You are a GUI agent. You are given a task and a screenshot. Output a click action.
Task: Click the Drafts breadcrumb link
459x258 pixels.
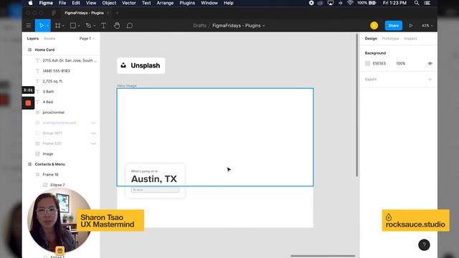tap(199, 26)
